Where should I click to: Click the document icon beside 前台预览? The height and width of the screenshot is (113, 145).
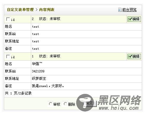point(120,10)
